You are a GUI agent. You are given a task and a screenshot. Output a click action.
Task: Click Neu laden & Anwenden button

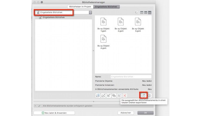pos(54,113)
